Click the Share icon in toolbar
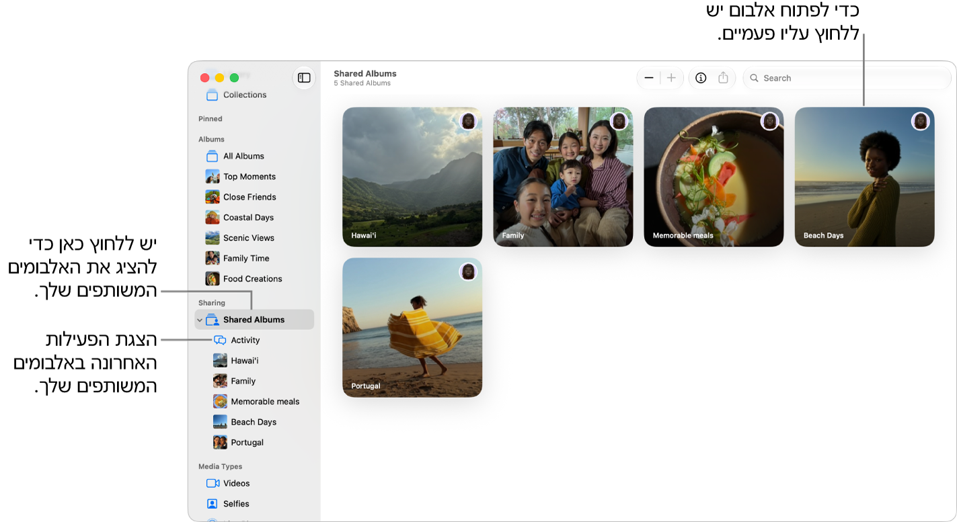The height and width of the screenshot is (522, 957). coord(723,78)
